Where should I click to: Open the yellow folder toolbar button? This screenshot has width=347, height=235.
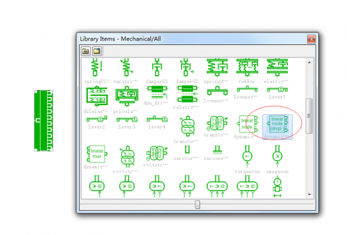97,51
